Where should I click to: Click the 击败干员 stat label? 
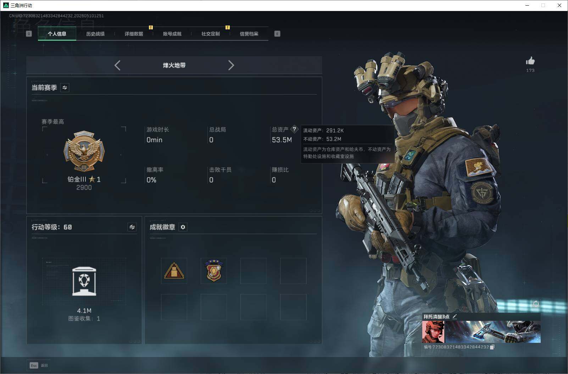click(x=221, y=170)
